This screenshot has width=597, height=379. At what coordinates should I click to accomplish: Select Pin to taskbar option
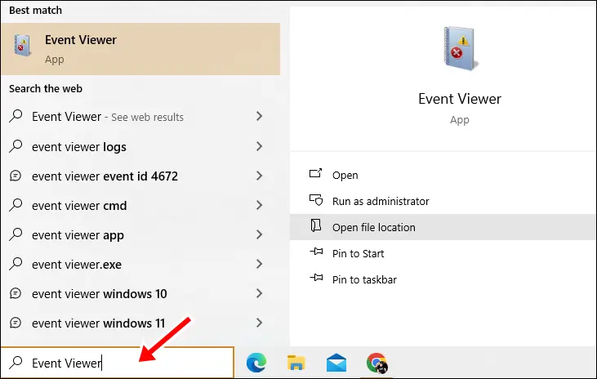pyautogui.click(x=364, y=279)
